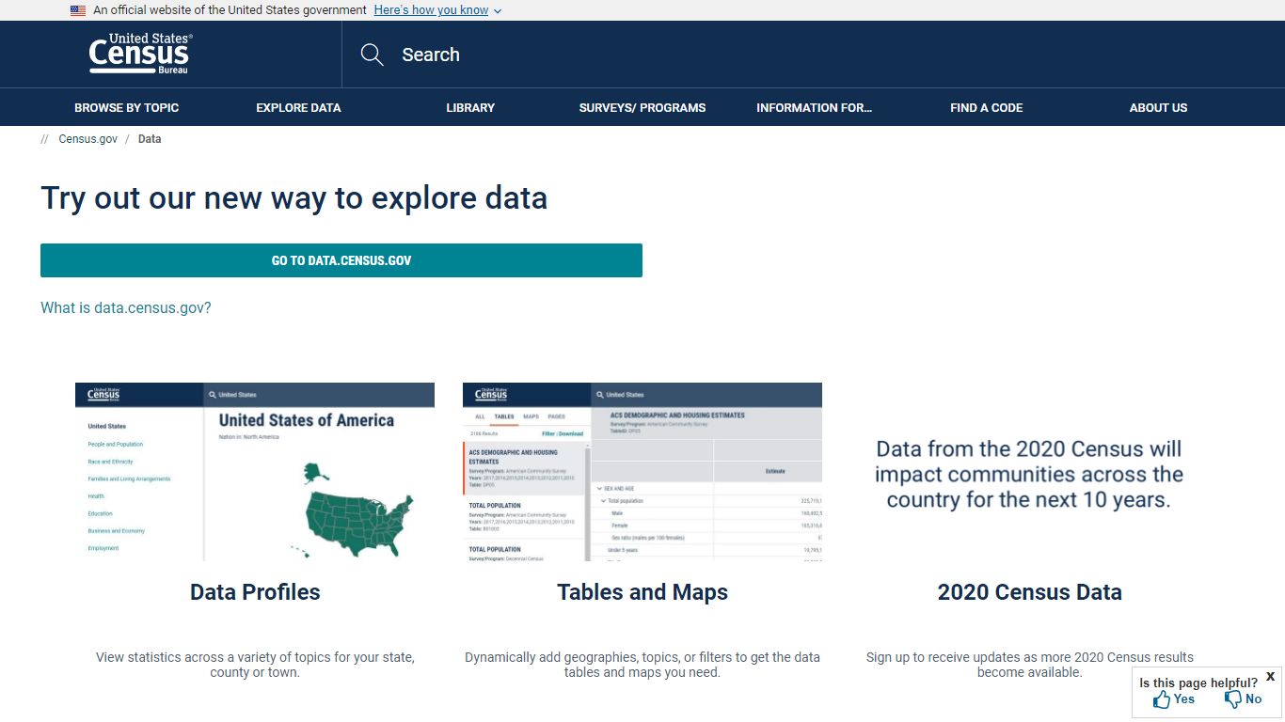Go to Census.gov breadcrumb link

(x=88, y=139)
